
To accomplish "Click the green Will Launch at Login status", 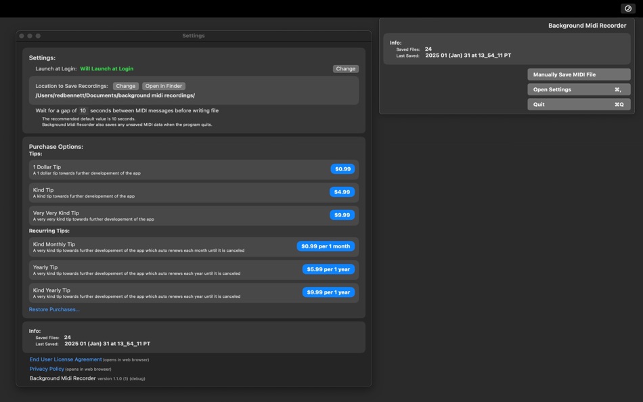I will pos(107,69).
